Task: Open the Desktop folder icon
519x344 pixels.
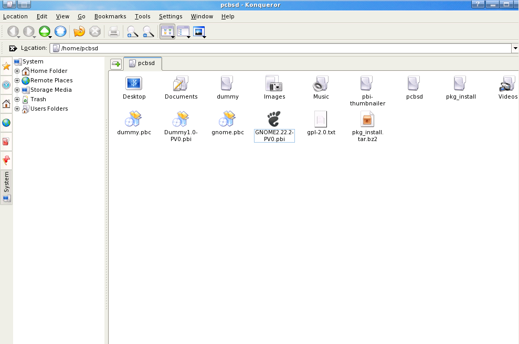Action: coord(134,88)
